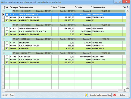Uncheck the MATERIEL ROULANT 127 500,00 debit row
The height and width of the screenshot is (99, 131).
click(x=7, y=20)
